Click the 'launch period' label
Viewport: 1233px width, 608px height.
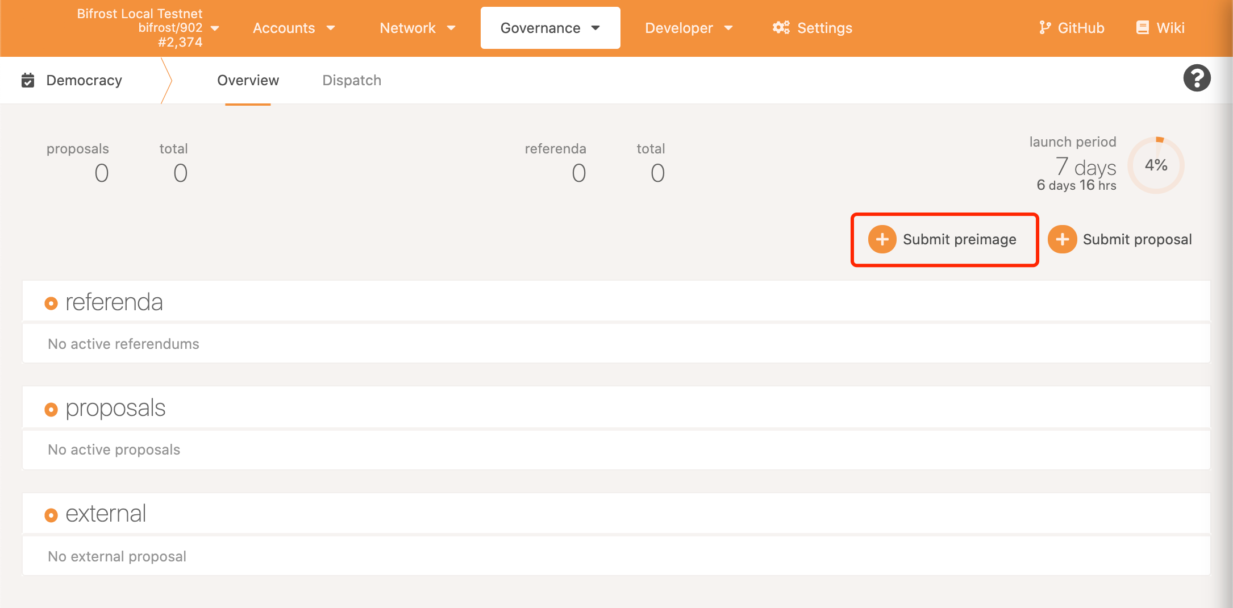pyautogui.click(x=1073, y=141)
